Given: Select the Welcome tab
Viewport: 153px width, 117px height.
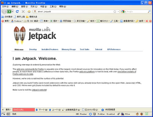Looking at the screenshot, I should pyautogui.click(x=19, y=49).
